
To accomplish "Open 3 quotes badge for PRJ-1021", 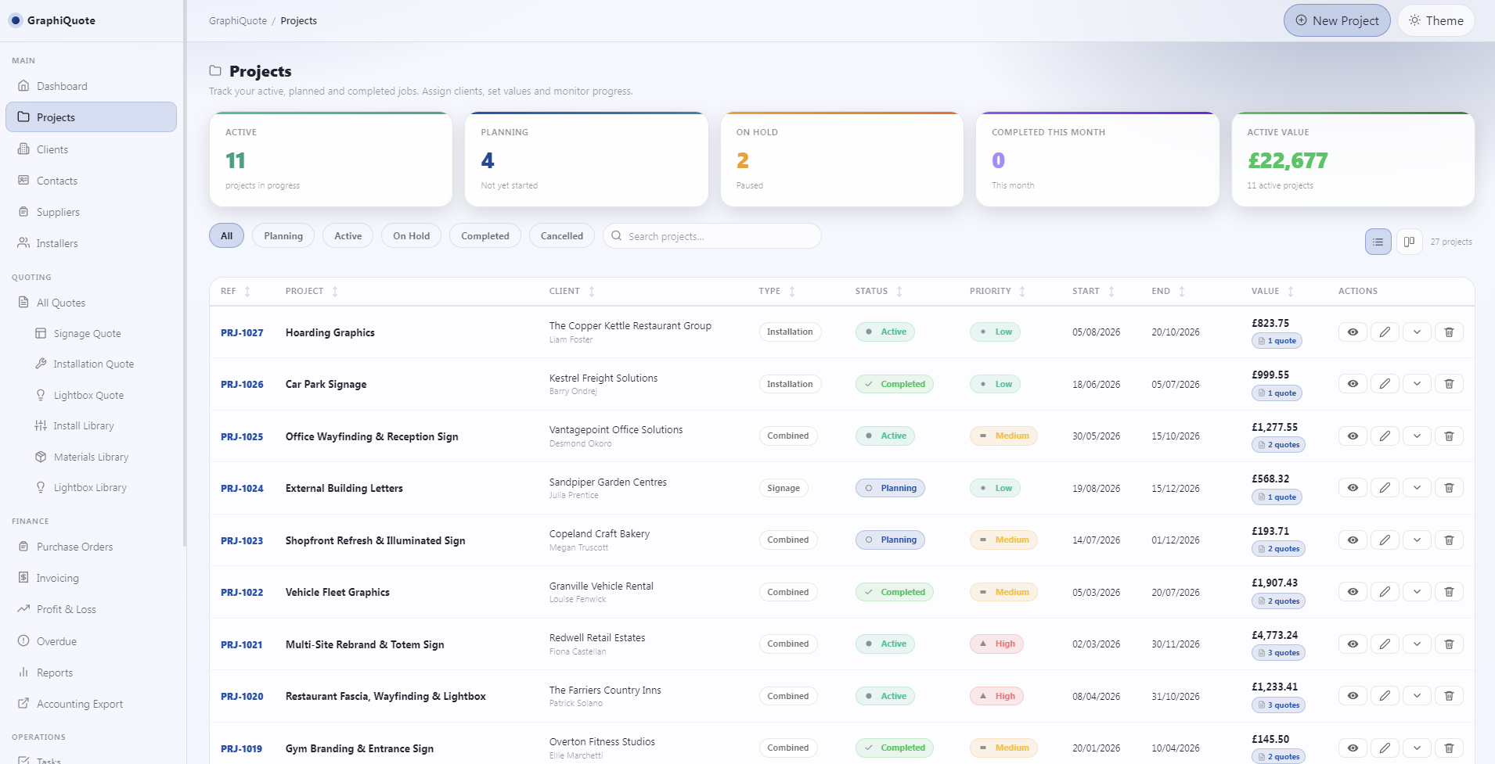I will click(1278, 653).
